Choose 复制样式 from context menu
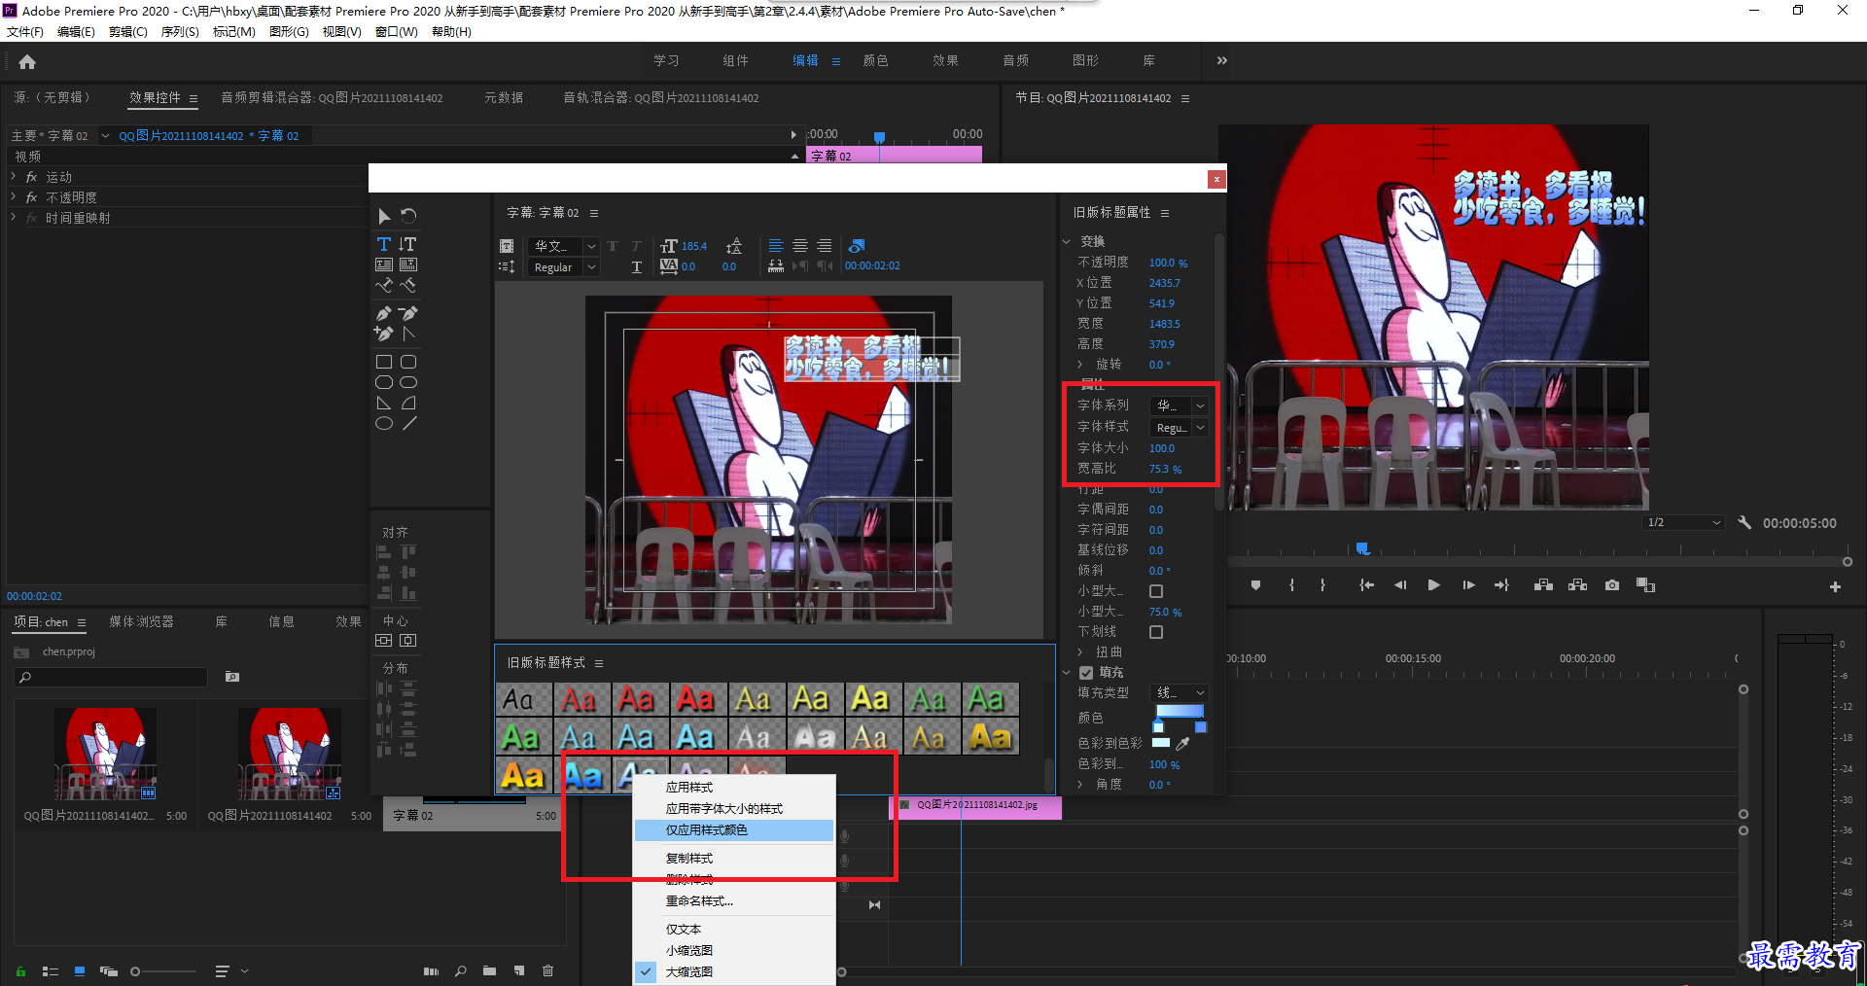The height and width of the screenshot is (986, 1867). click(734, 859)
